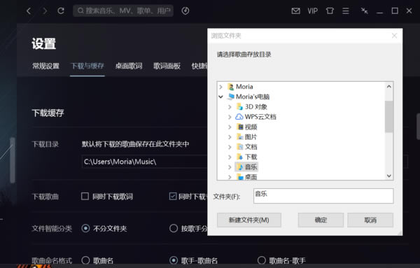Go back with the left arrow

pos(29,11)
